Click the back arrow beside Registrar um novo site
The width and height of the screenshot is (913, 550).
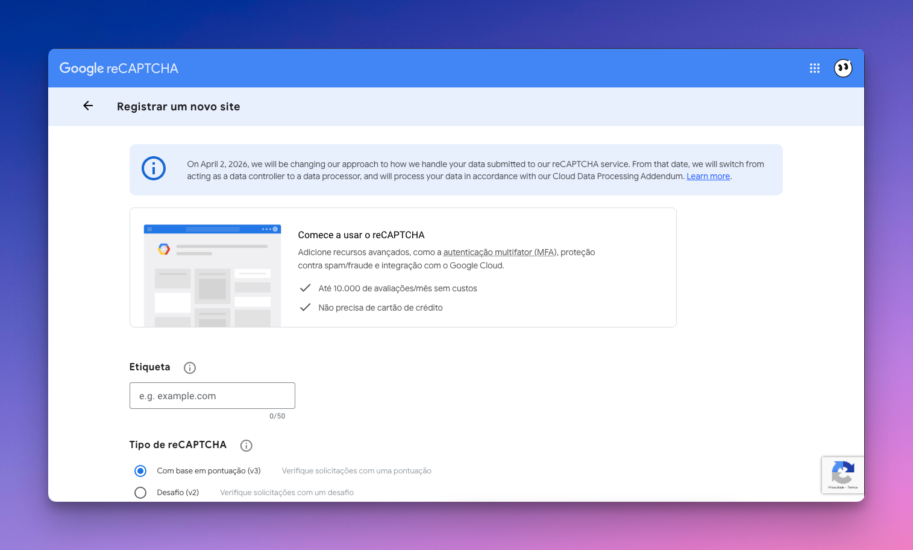point(88,106)
